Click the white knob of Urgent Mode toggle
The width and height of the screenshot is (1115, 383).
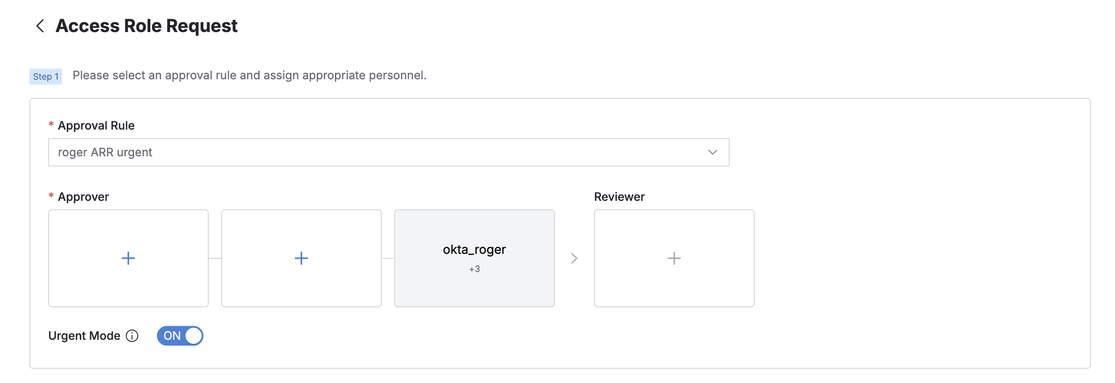pos(194,336)
